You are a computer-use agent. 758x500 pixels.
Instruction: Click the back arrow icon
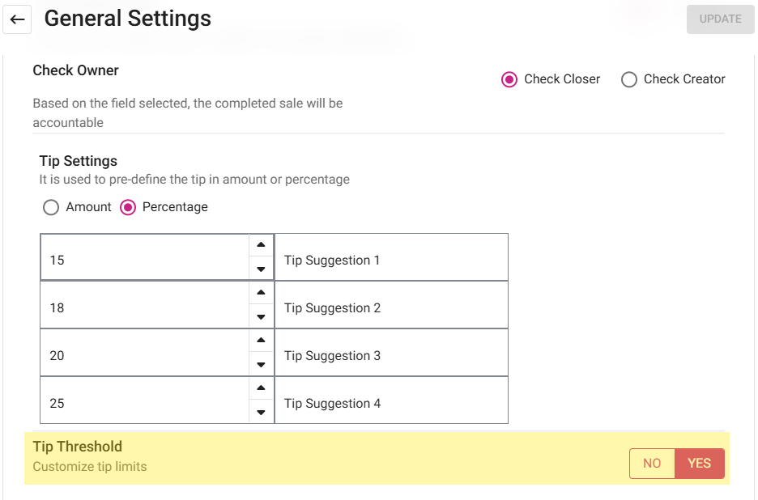pos(18,19)
